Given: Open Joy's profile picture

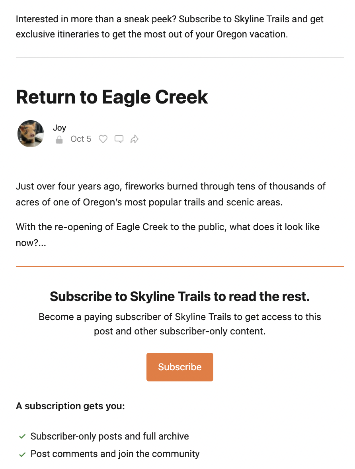Looking at the screenshot, I should pyautogui.click(x=31, y=134).
